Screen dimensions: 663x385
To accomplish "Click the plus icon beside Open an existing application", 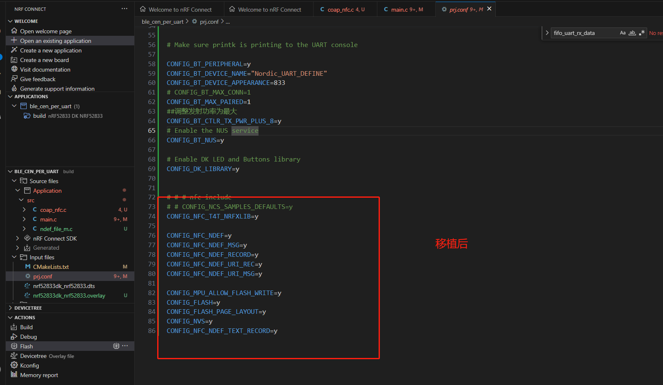I will [14, 40].
